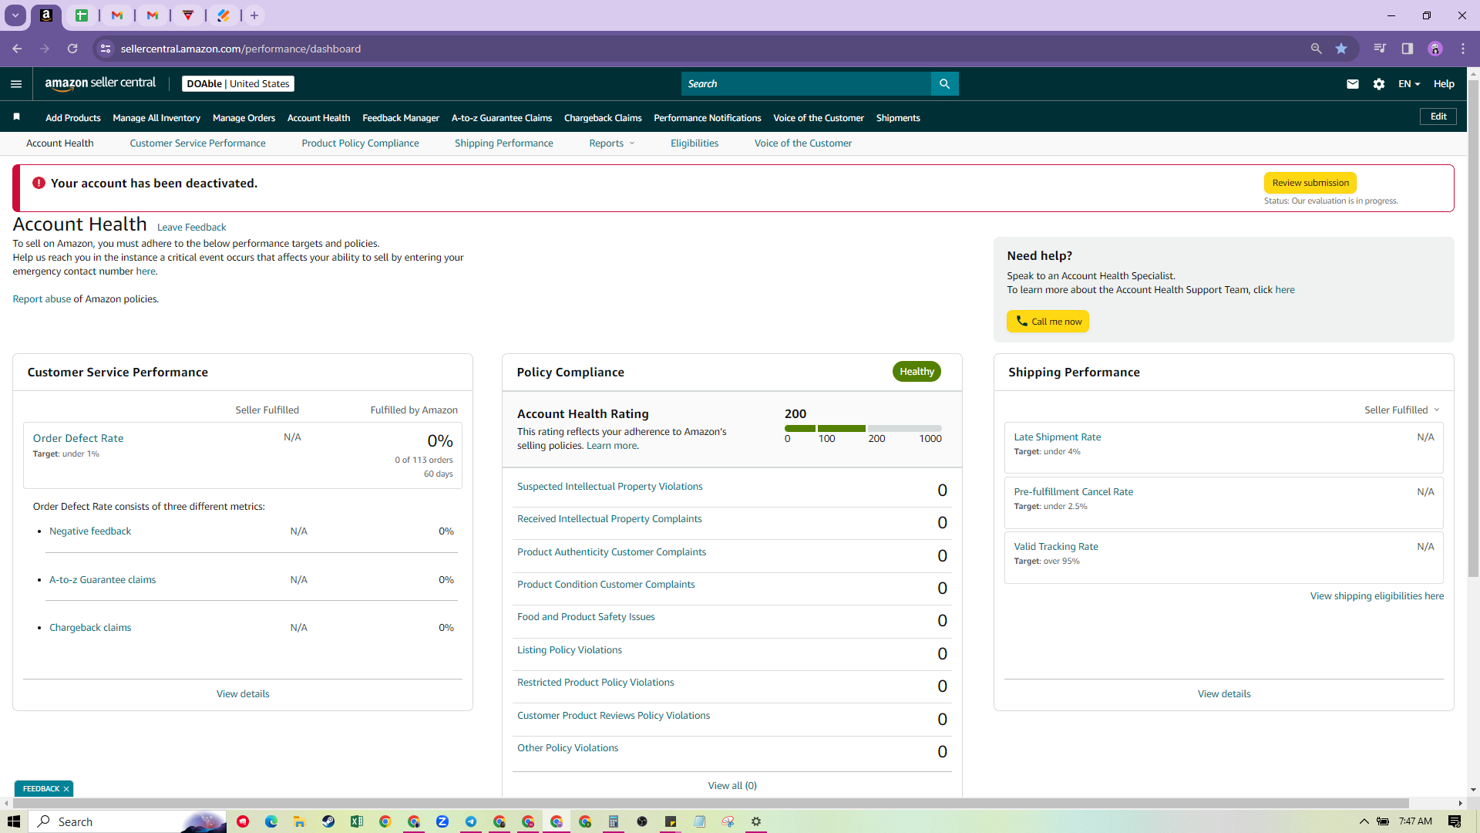
Task: Click the Windows taskbar Search box
Action: point(128,821)
